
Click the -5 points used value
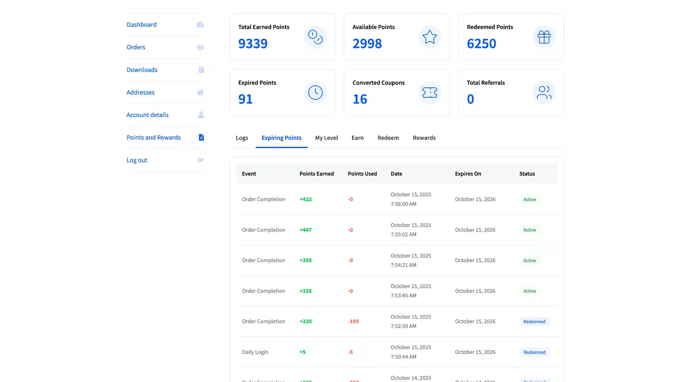click(350, 352)
